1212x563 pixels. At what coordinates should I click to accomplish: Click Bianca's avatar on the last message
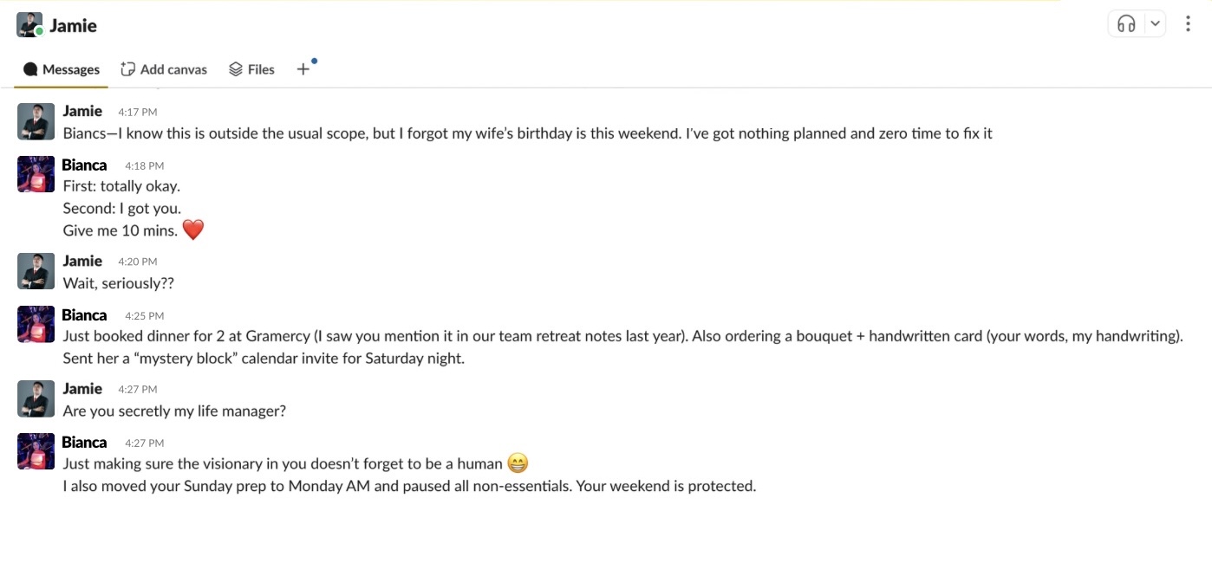[36, 452]
